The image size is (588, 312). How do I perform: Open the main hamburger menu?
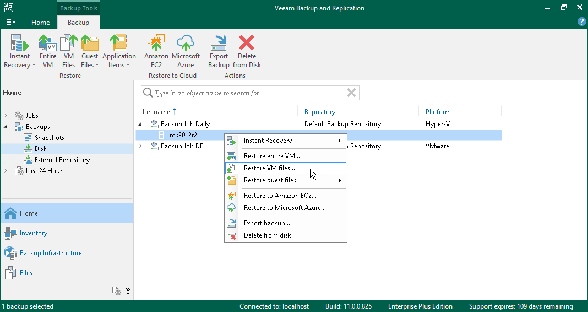tap(10, 22)
